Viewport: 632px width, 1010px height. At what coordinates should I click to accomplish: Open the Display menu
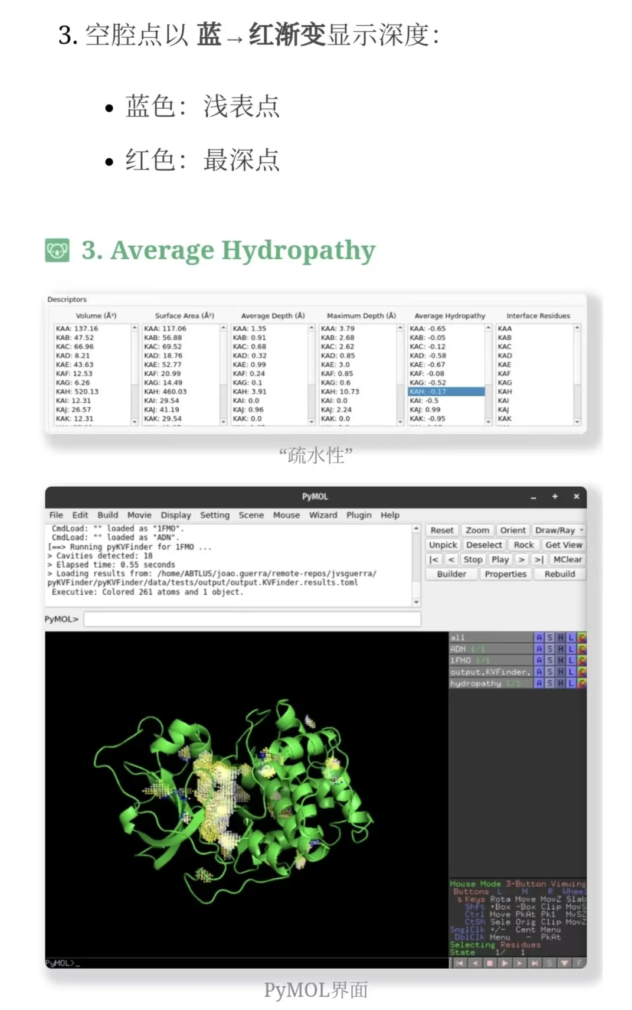[176, 514]
